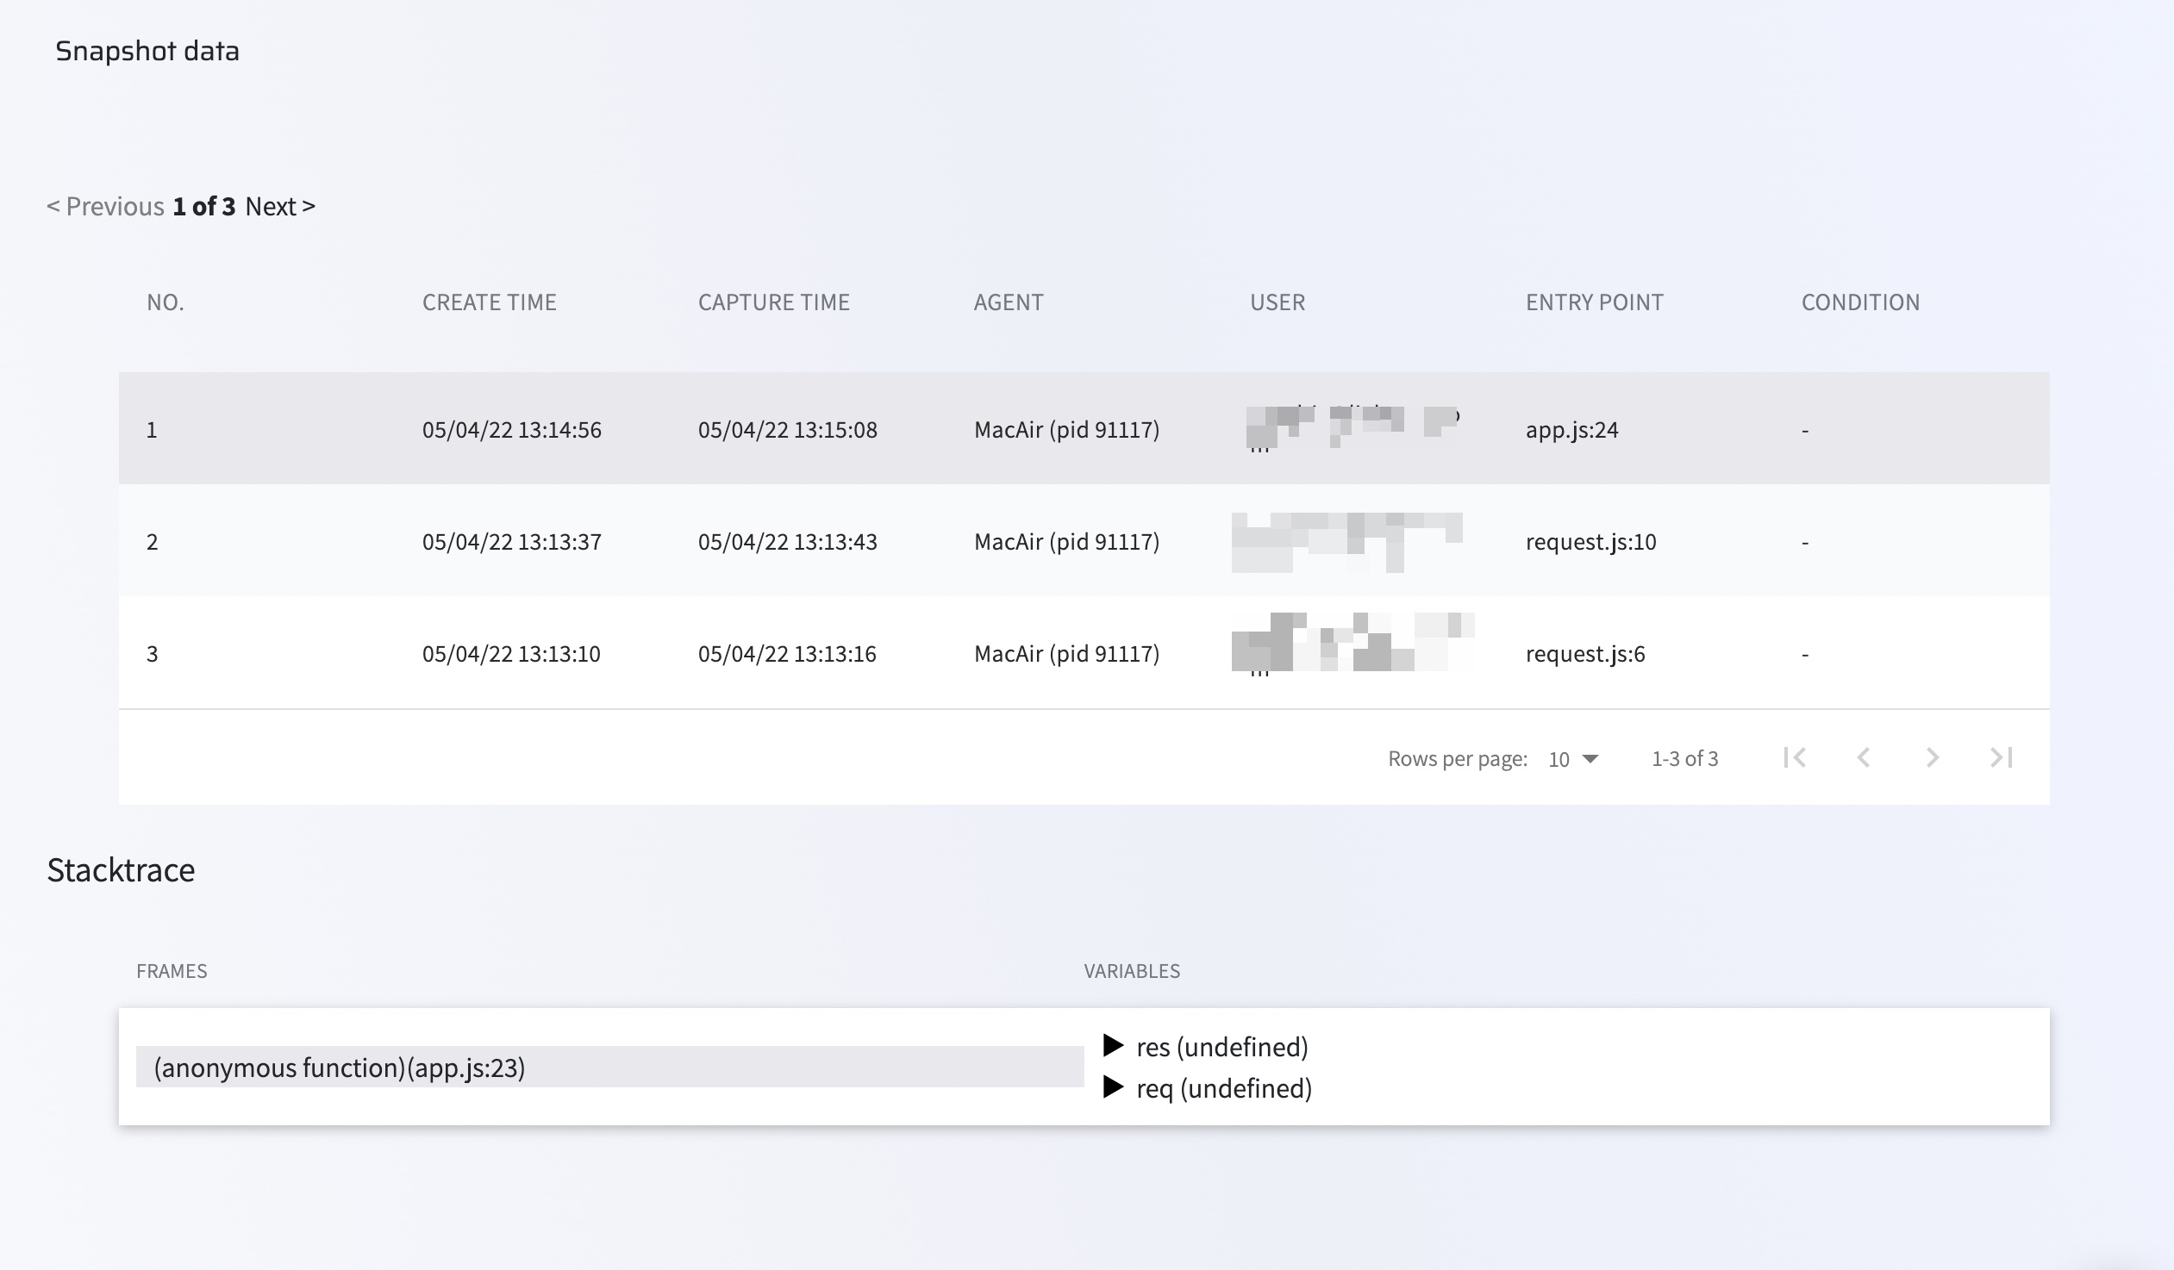Open rows per page dropdown

click(1573, 759)
